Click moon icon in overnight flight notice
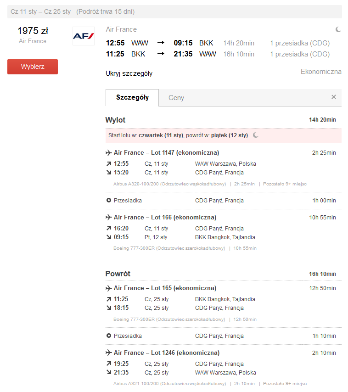The width and height of the screenshot is (348, 392). click(256, 135)
